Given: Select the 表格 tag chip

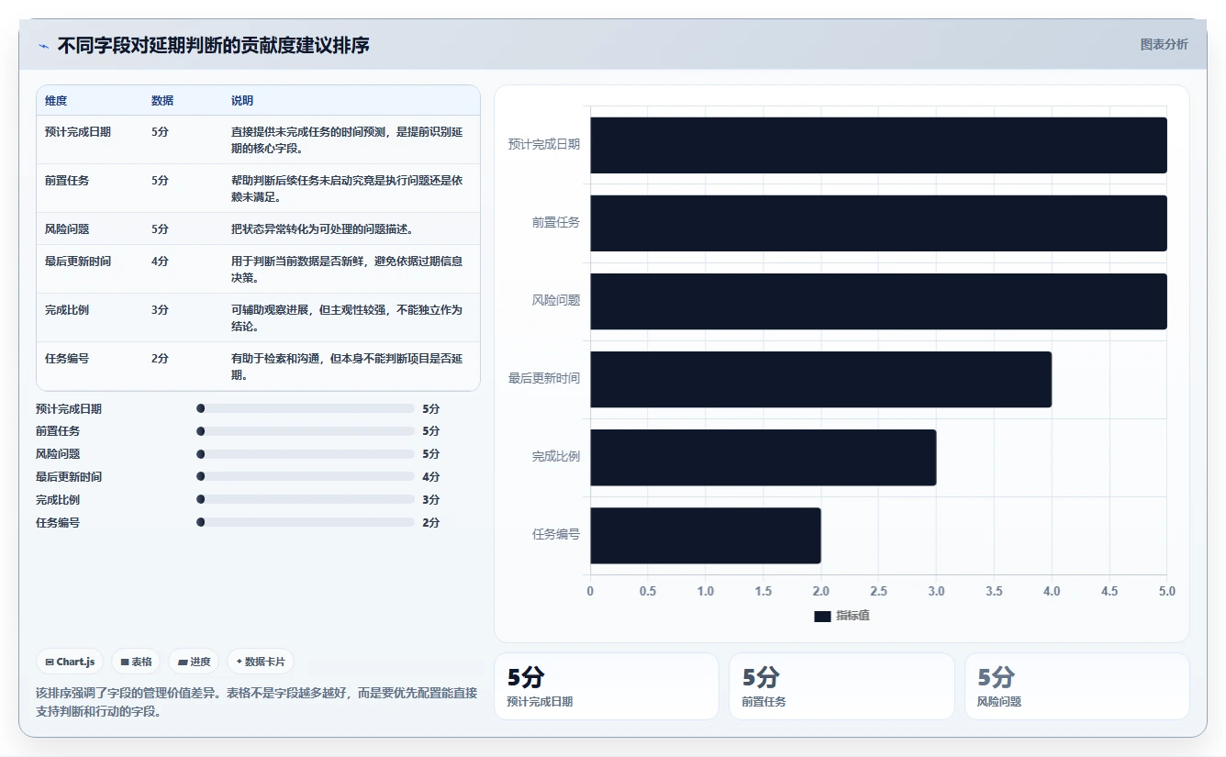Looking at the screenshot, I should click(136, 662).
